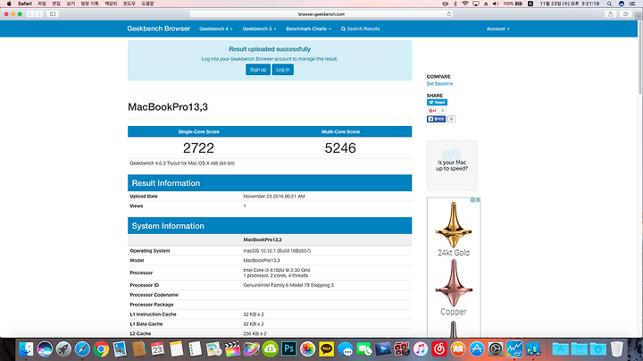Open the Apple menu
The width and height of the screenshot is (643, 361).
[x=9, y=4]
